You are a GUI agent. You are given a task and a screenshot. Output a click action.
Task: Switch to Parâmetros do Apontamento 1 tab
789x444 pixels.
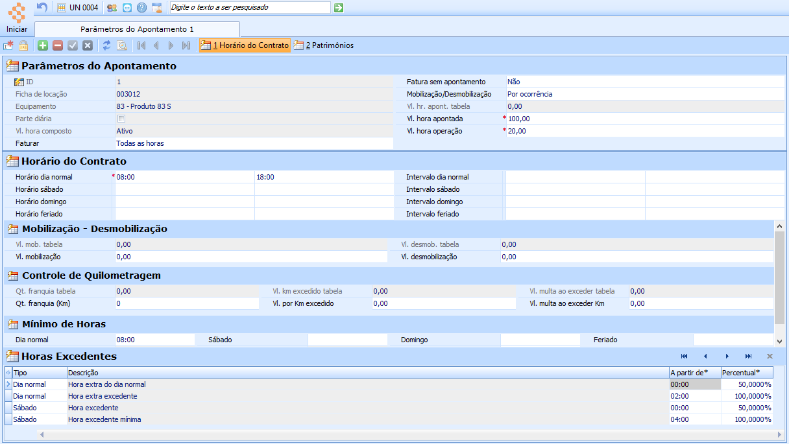137,29
